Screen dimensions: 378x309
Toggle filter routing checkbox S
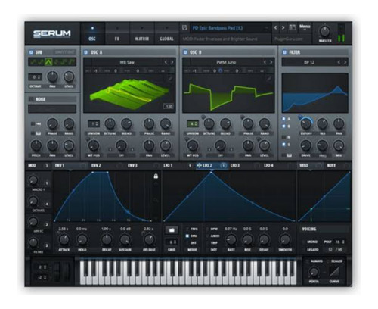283,145
